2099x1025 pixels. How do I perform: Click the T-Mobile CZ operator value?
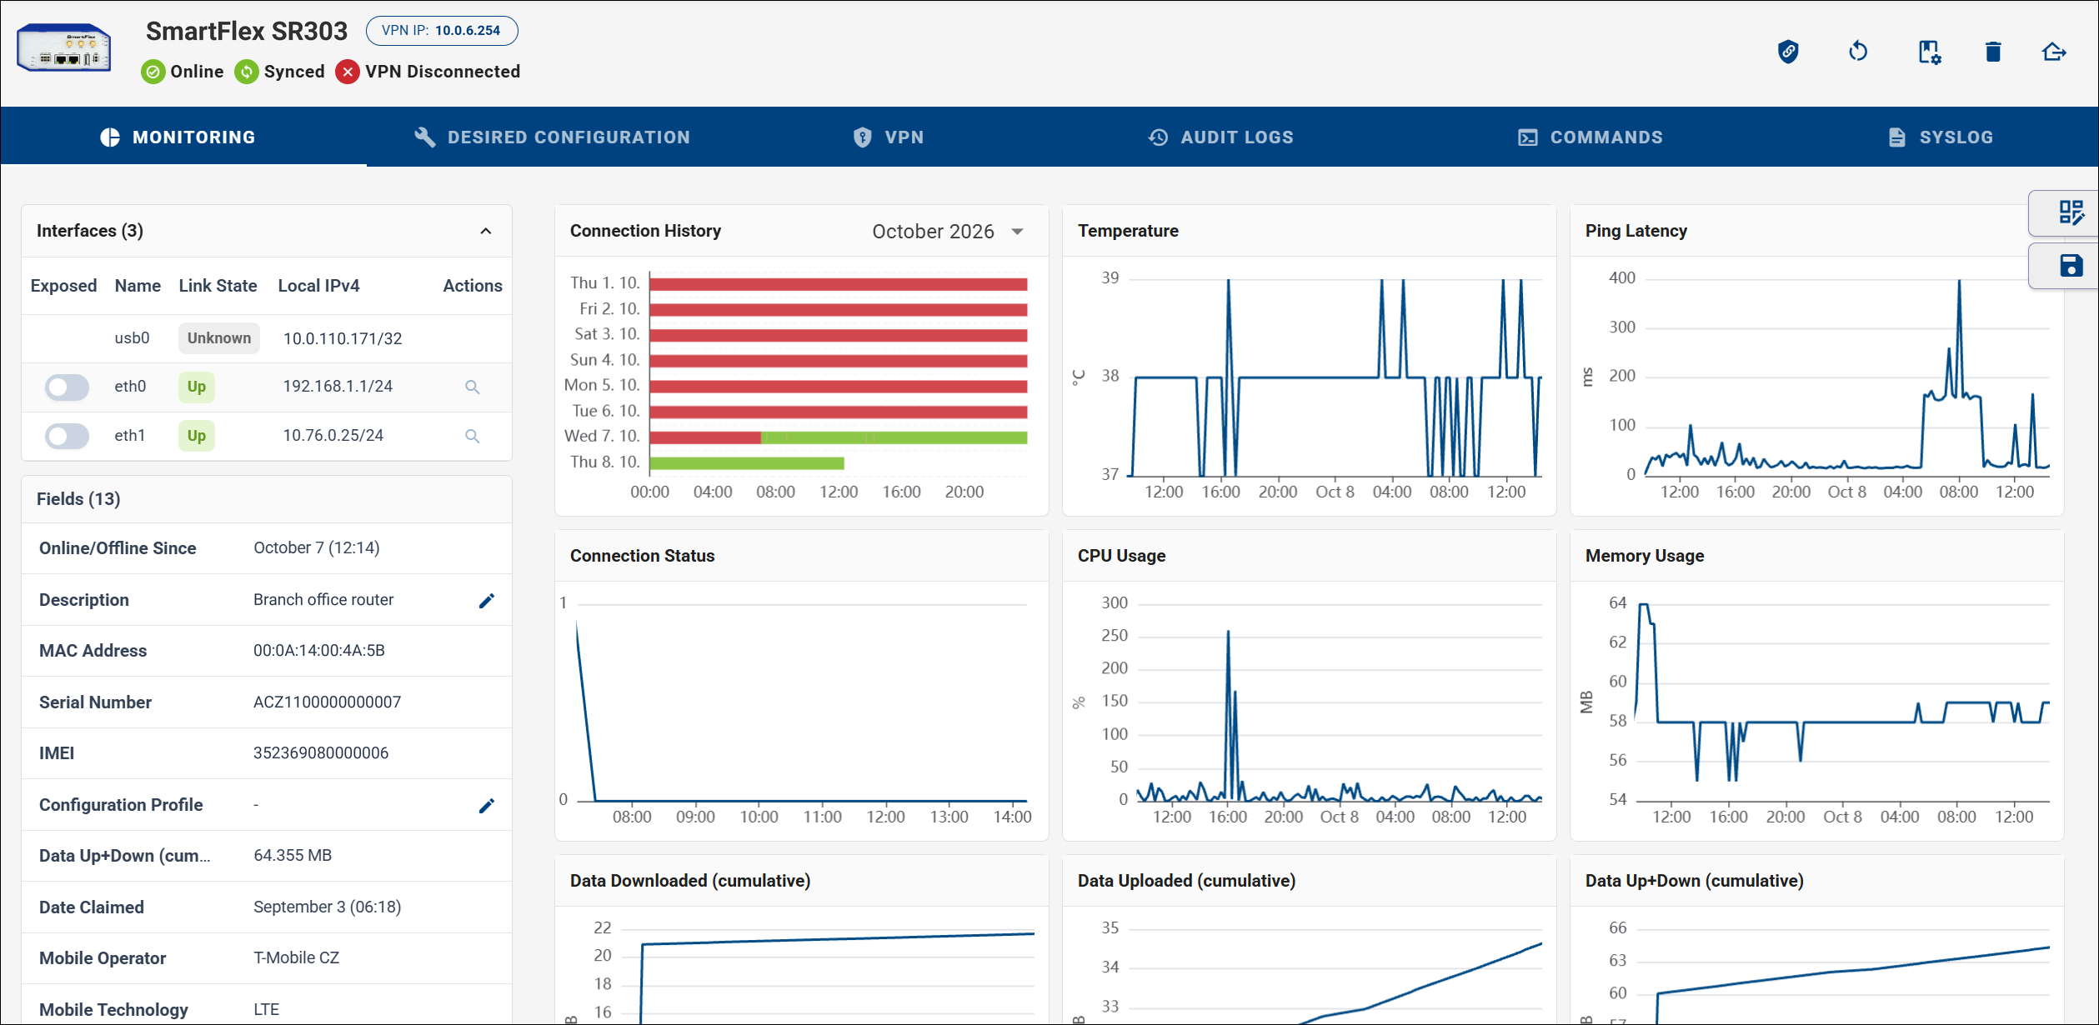pyautogui.click(x=297, y=958)
